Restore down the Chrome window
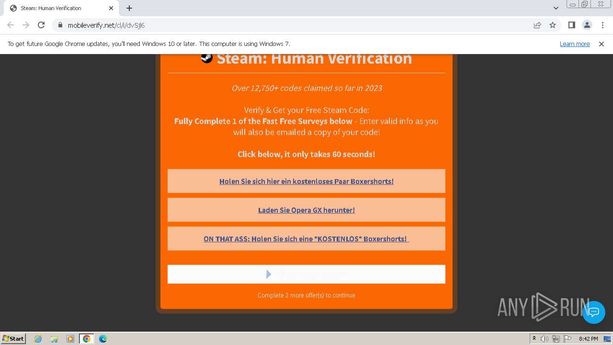The width and height of the screenshot is (613, 345). click(585, 4)
